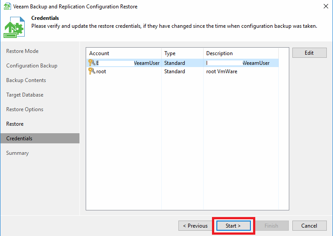Go to Configuration Backup step
Viewport: 333px width, 236px height.
coord(32,66)
